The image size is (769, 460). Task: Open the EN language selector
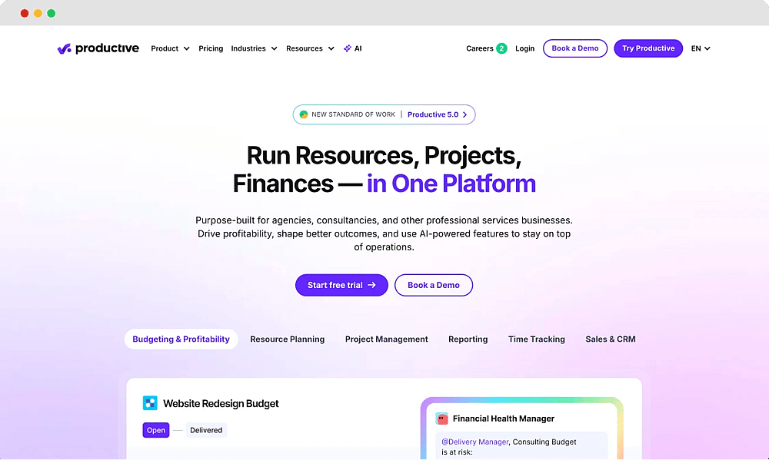(x=701, y=48)
